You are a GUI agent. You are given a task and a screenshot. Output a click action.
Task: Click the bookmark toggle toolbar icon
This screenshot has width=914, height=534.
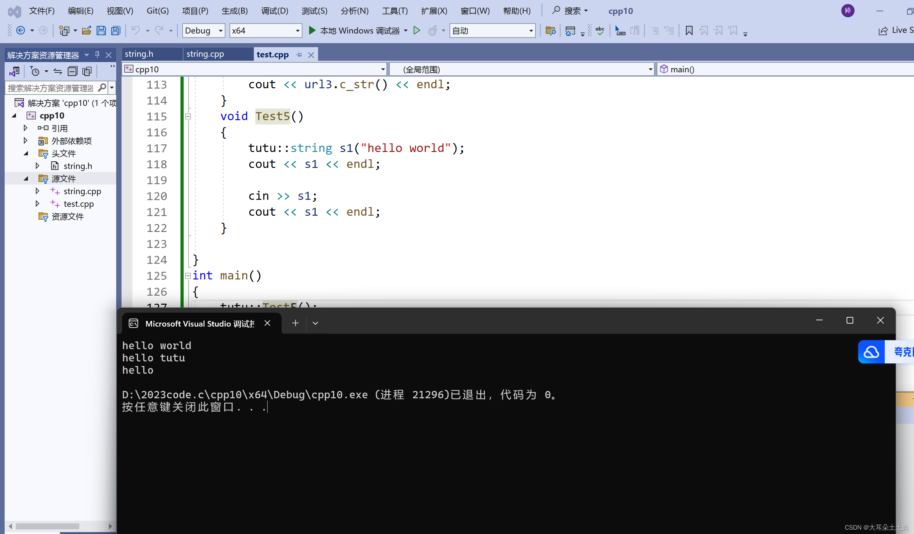(689, 31)
